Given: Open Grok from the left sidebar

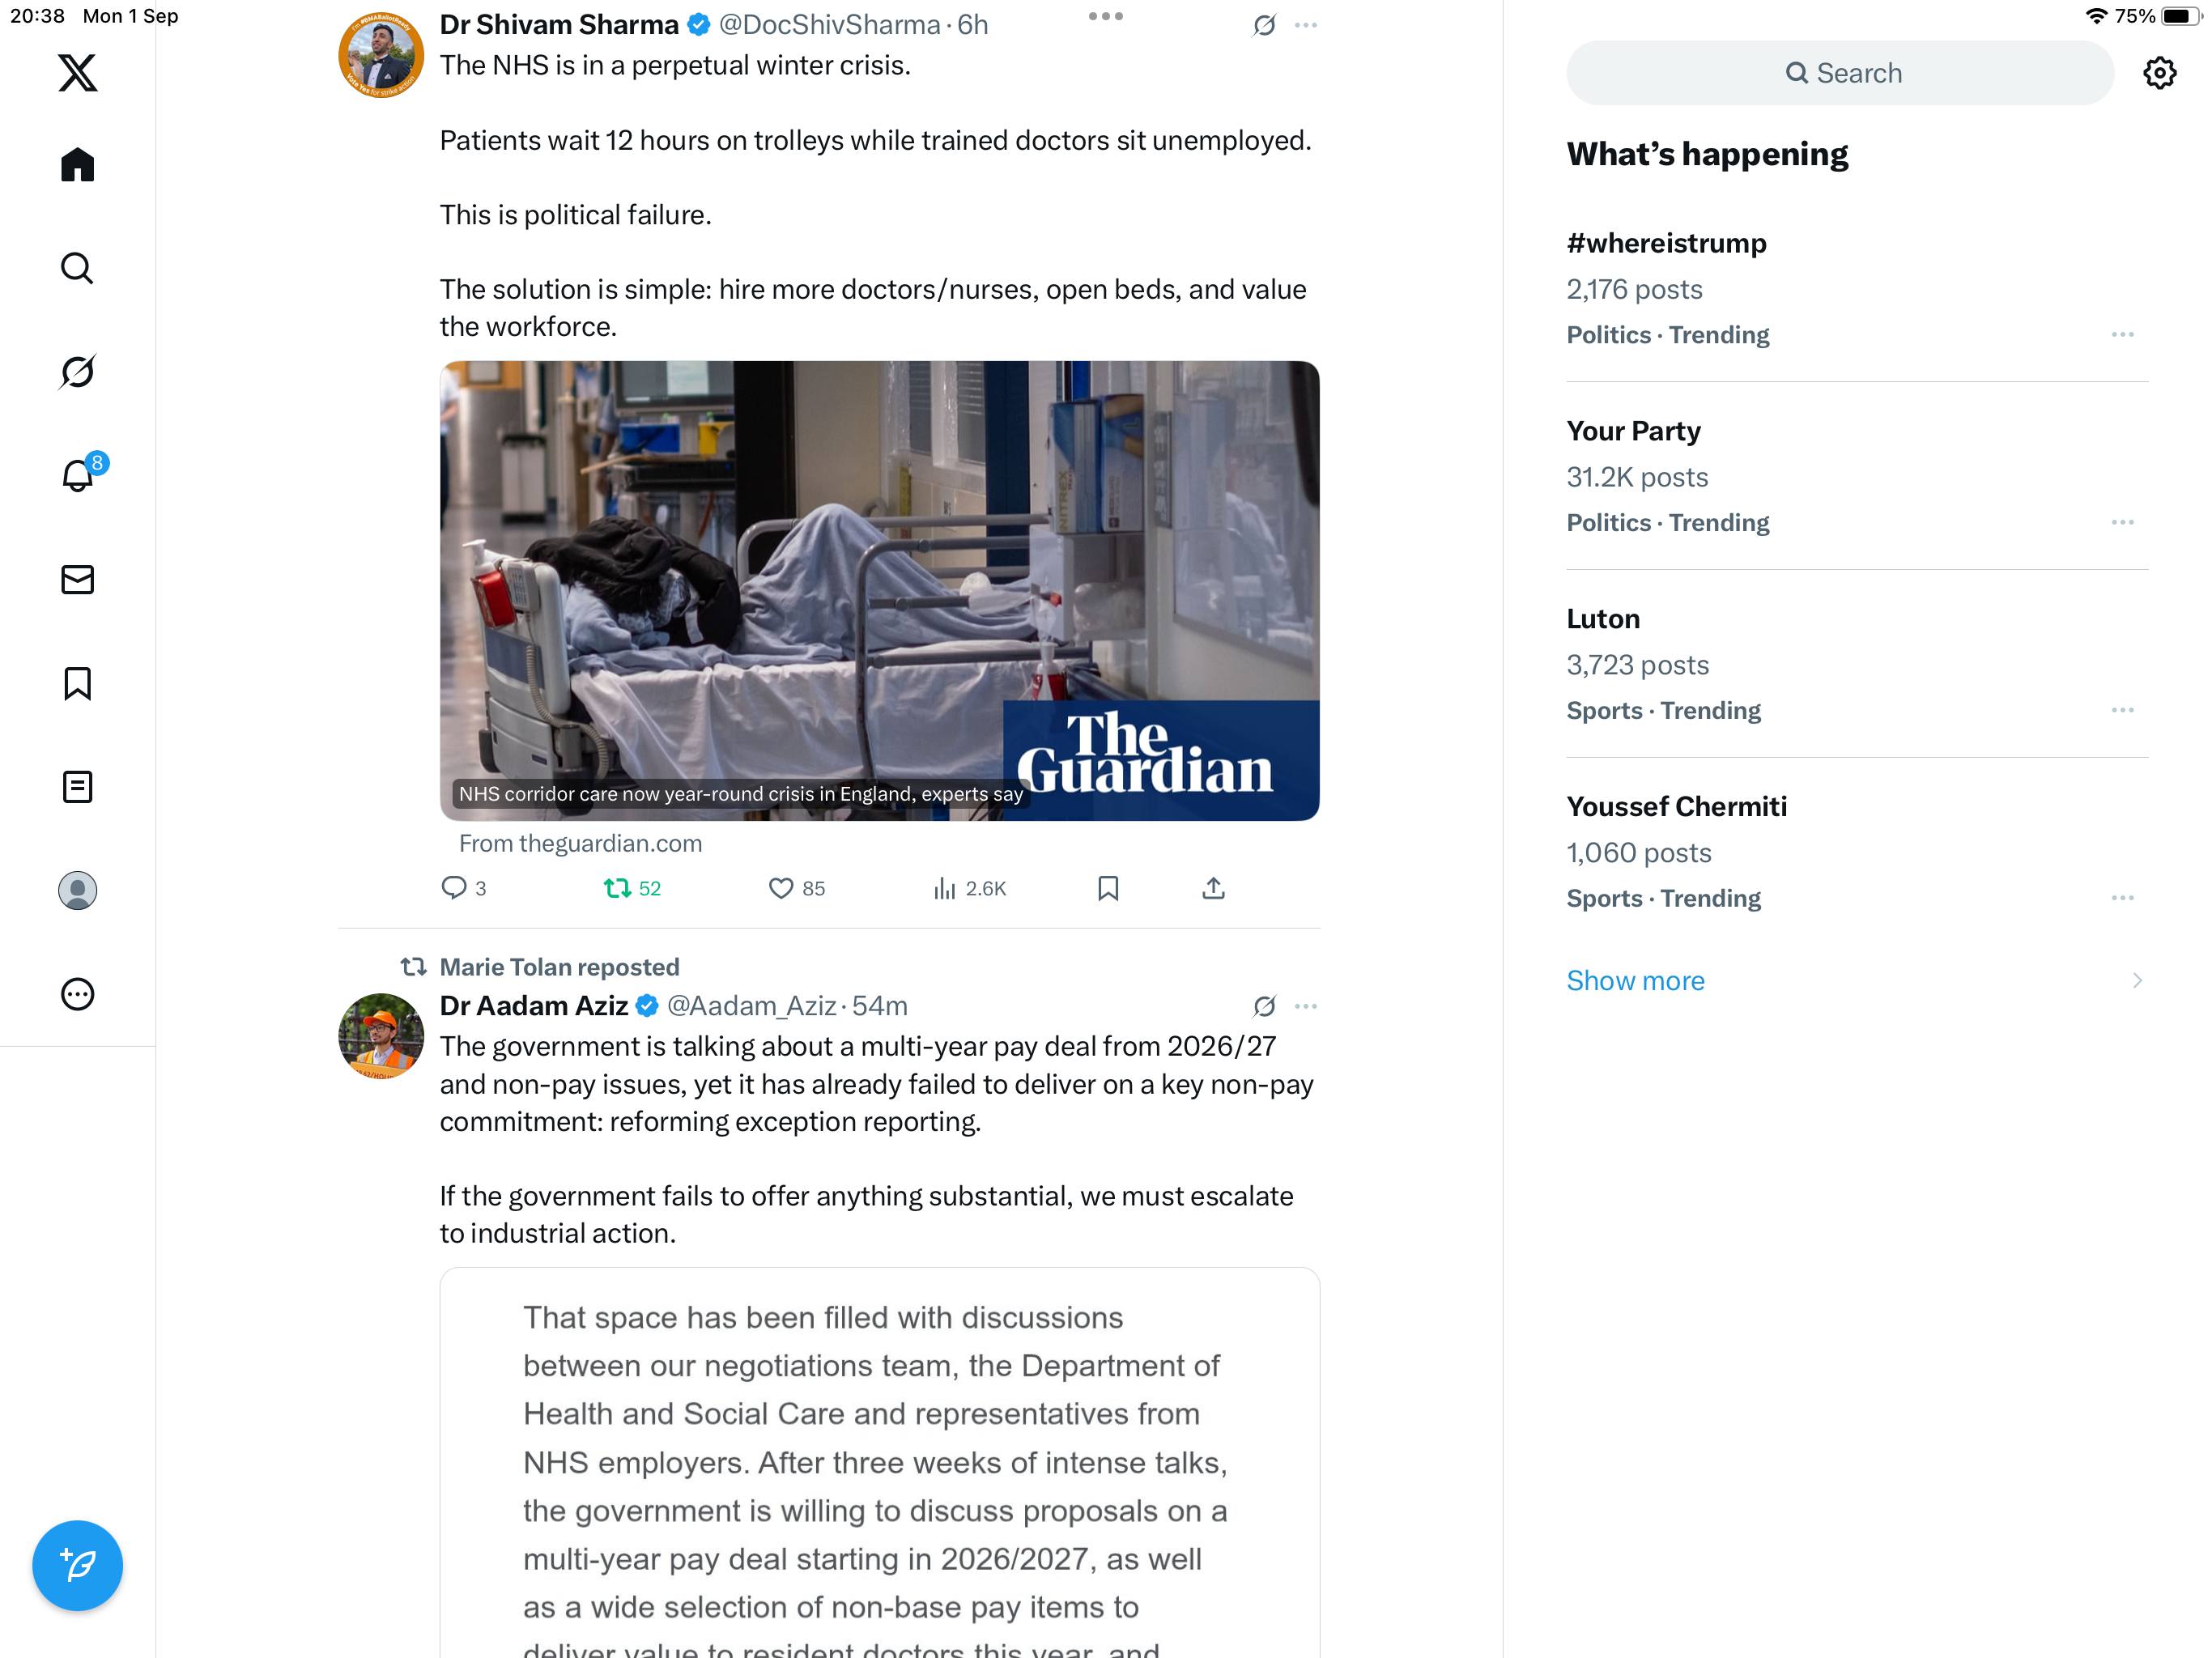Looking at the screenshot, I should coord(77,372).
